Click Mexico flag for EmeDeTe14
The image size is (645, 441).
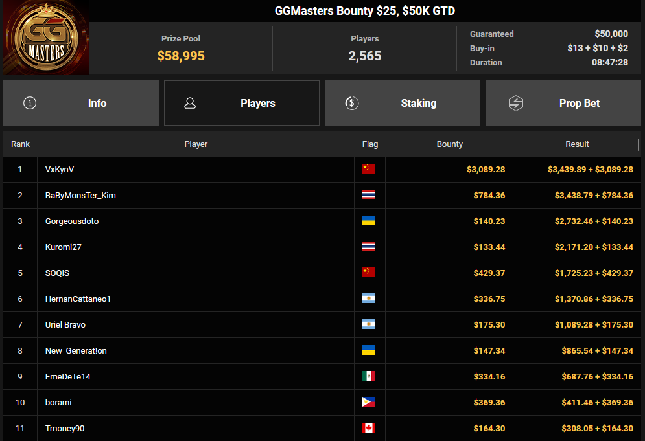[x=369, y=377]
